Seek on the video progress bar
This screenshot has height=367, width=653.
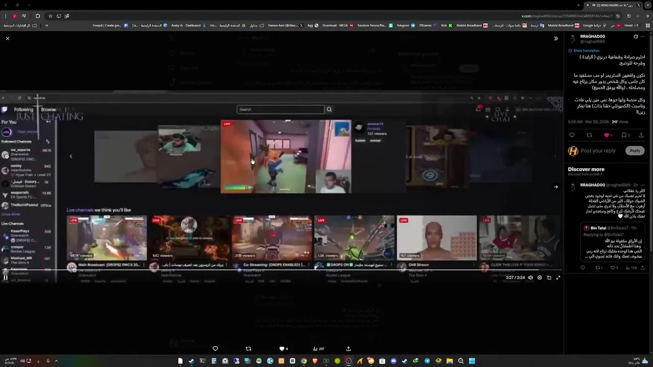[281, 271]
